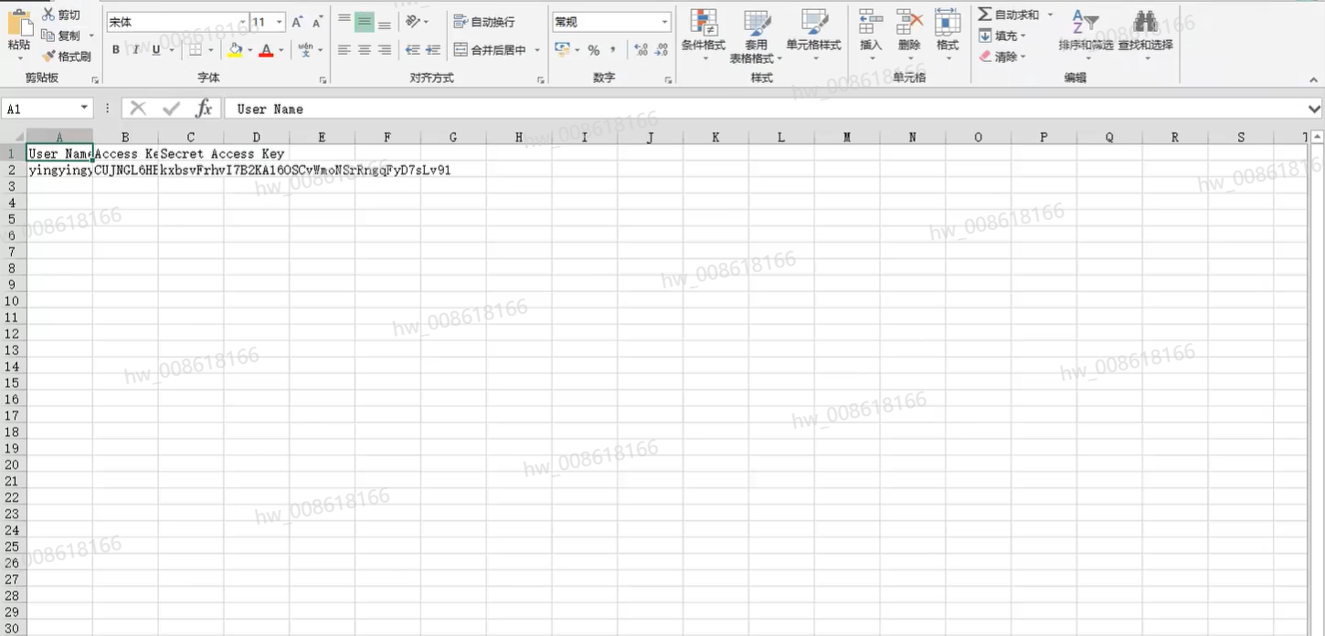Image resolution: width=1325 pixels, height=636 pixels.
Task: Decrease cell indent
Action: [x=413, y=50]
